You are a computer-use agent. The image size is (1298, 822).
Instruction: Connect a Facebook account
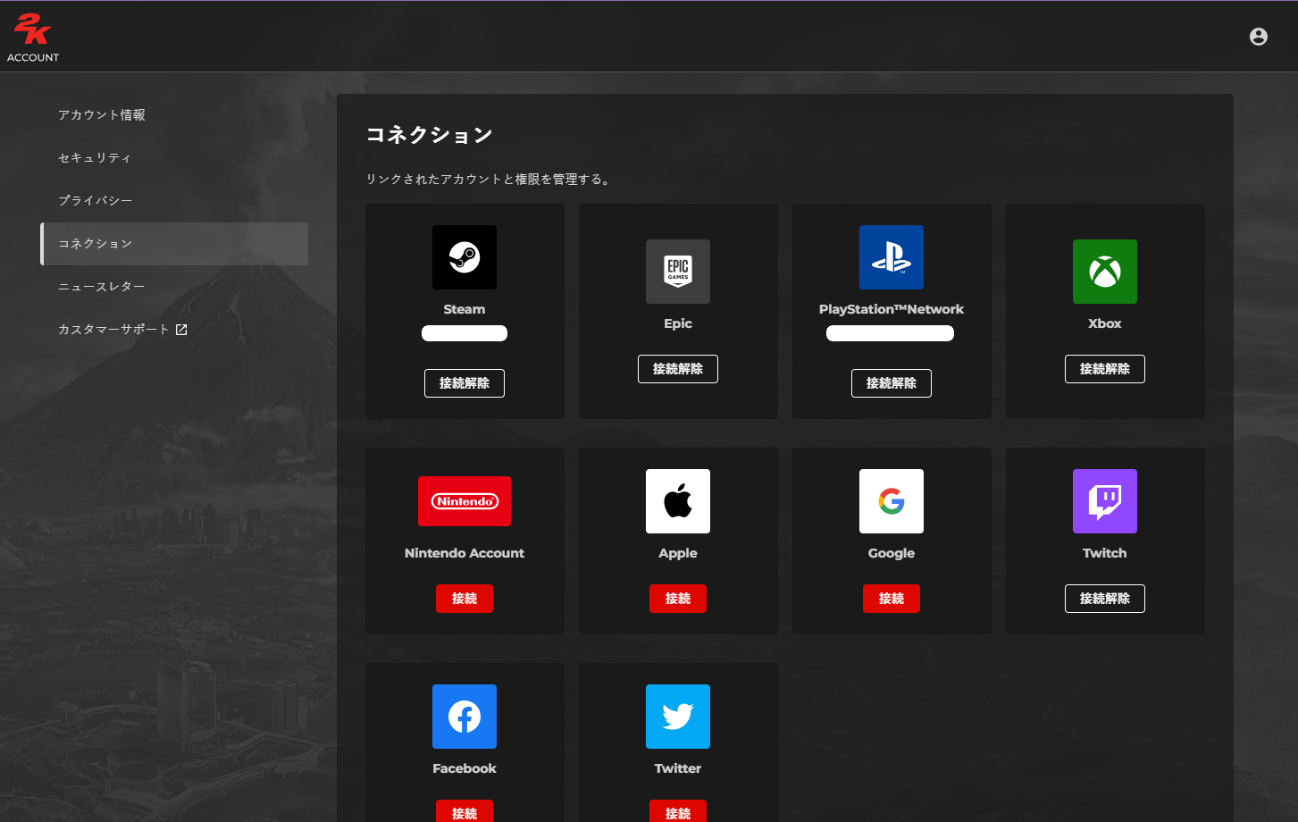click(x=465, y=811)
